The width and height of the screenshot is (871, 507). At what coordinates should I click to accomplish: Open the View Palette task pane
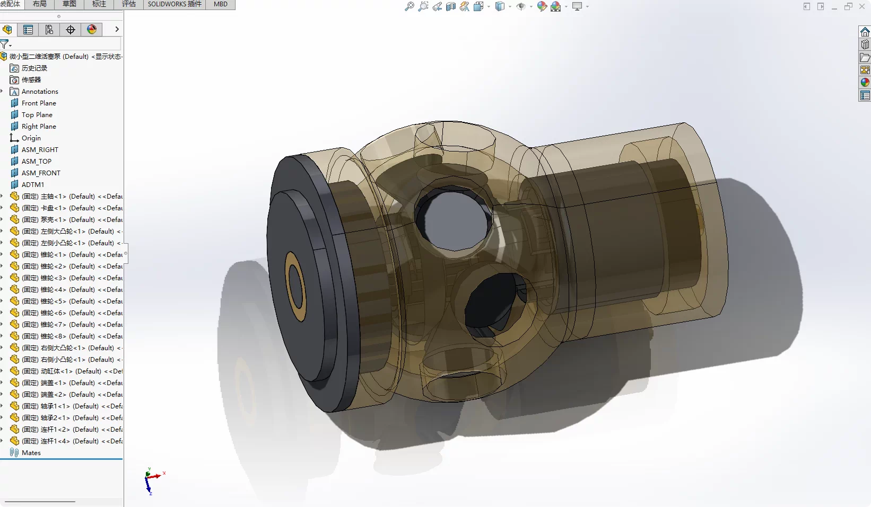pyautogui.click(x=865, y=70)
